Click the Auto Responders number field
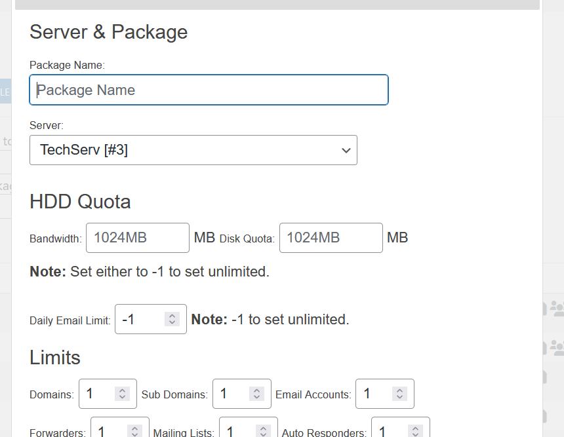564x437 pixels. point(390,430)
